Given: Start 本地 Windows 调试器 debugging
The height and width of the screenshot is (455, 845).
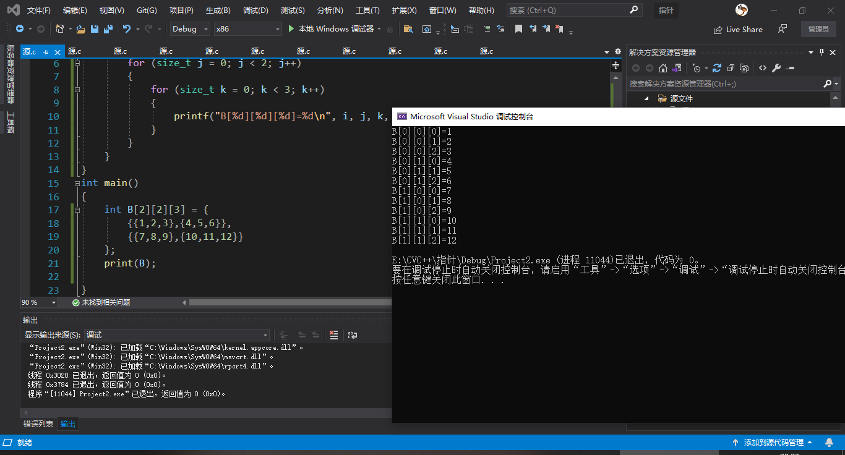Looking at the screenshot, I should [331, 29].
